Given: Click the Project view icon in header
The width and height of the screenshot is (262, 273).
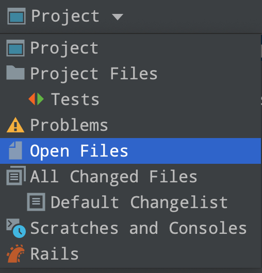Looking at the screenshot, I should [17, 16].
